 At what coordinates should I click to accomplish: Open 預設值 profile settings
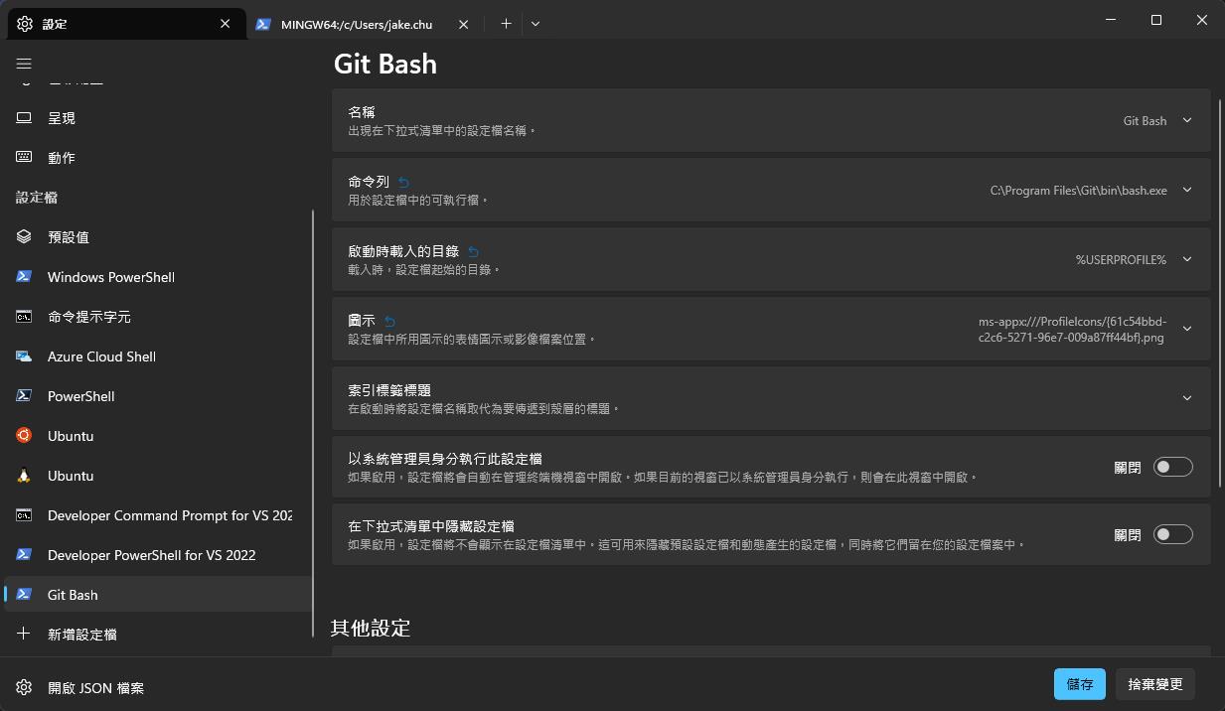158,236
